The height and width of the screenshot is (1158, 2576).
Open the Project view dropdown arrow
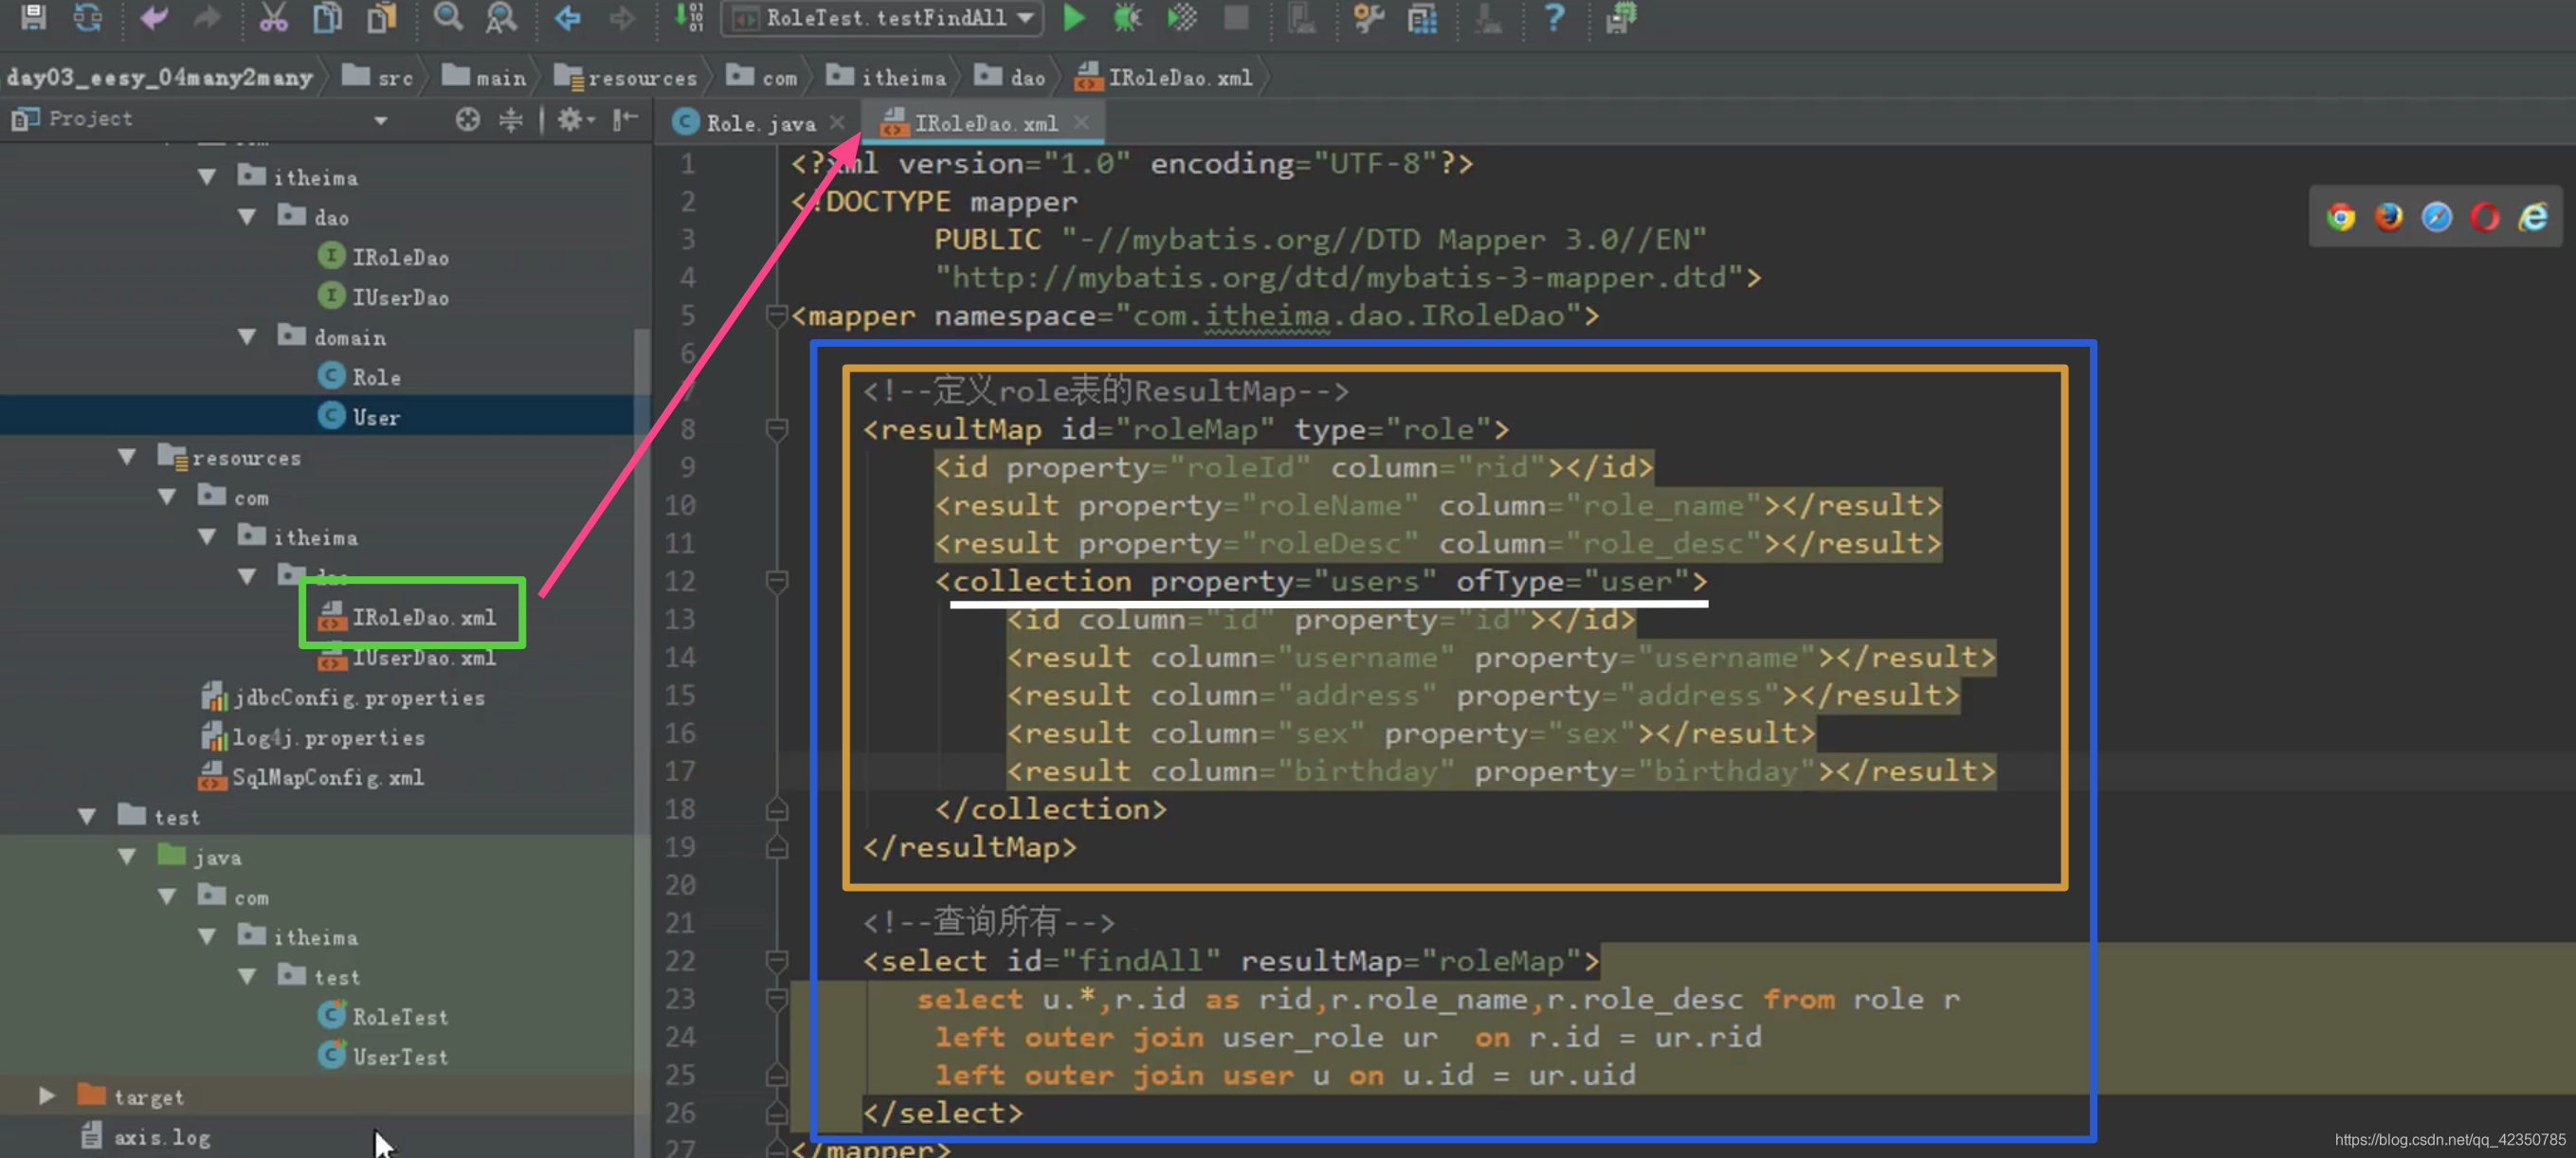pos(381,121)
